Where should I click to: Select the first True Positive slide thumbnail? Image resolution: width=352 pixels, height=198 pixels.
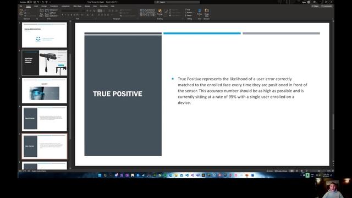click(45, 119)
